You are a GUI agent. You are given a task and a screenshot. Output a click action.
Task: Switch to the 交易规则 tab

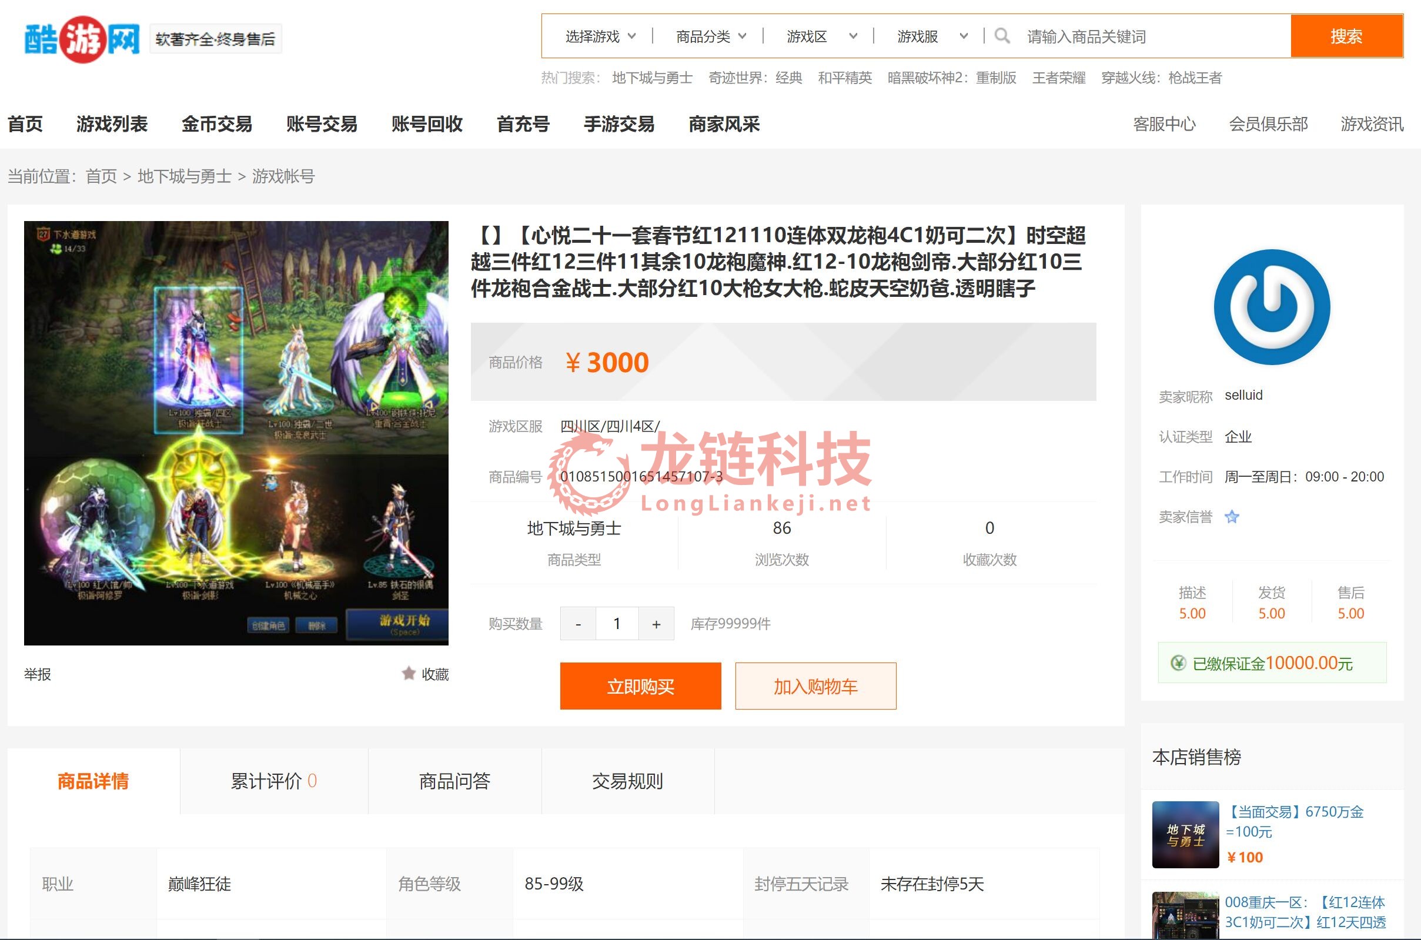coord(628,781)
